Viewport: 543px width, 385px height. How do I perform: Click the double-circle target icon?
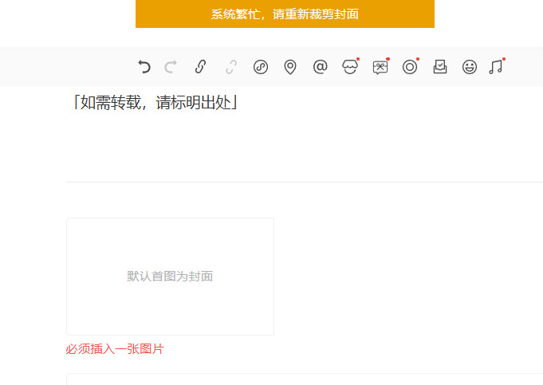[x=410, y=67]
